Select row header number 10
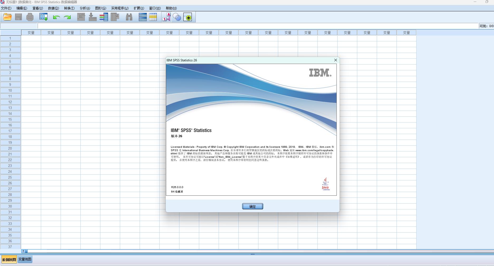The width and height of the screenshot is (494, 266). click(x=10, y=90)
